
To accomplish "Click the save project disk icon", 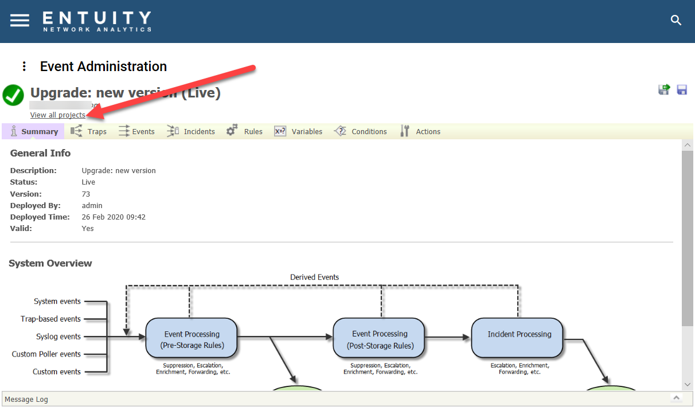I will (x=682, y=89).
